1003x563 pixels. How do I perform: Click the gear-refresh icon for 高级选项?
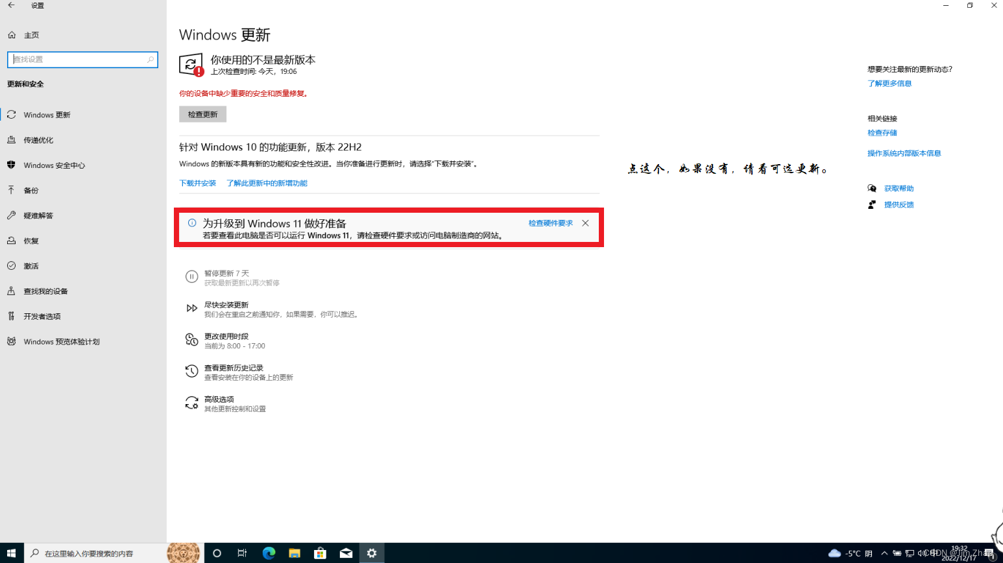(x=191, y=403)
